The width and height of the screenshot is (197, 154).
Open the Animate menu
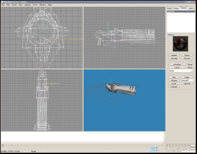[27, 5]
